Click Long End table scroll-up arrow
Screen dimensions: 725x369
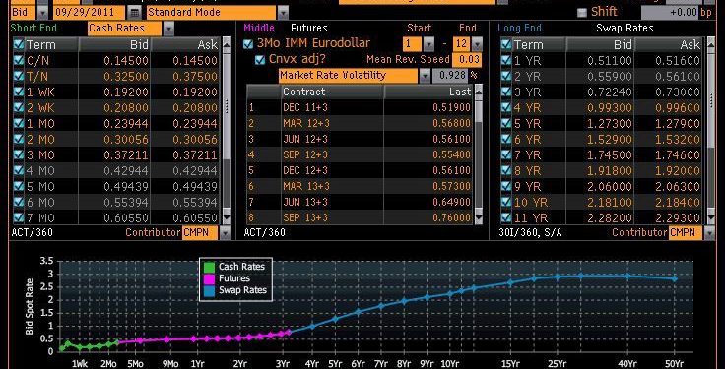tap(710, 45)
